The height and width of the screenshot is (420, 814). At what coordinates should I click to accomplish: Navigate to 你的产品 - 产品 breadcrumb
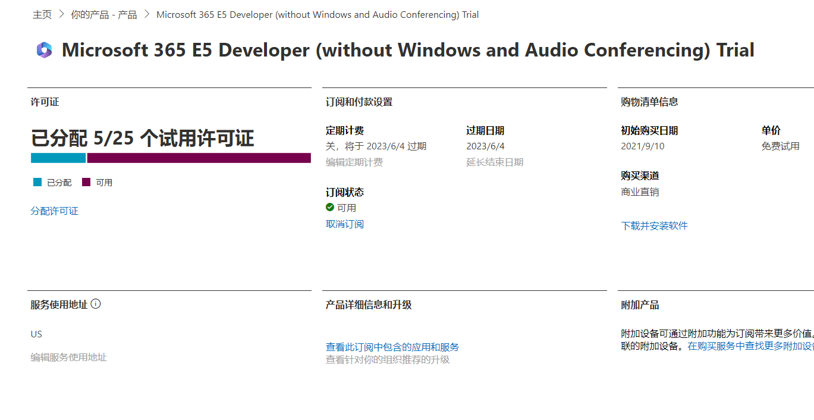104,14
